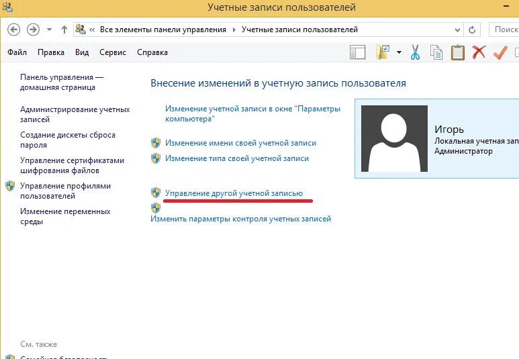Click the Все элементы панели управления breadcrumb
This screenshot has height=359, width=519.
(x=163, y=30)
